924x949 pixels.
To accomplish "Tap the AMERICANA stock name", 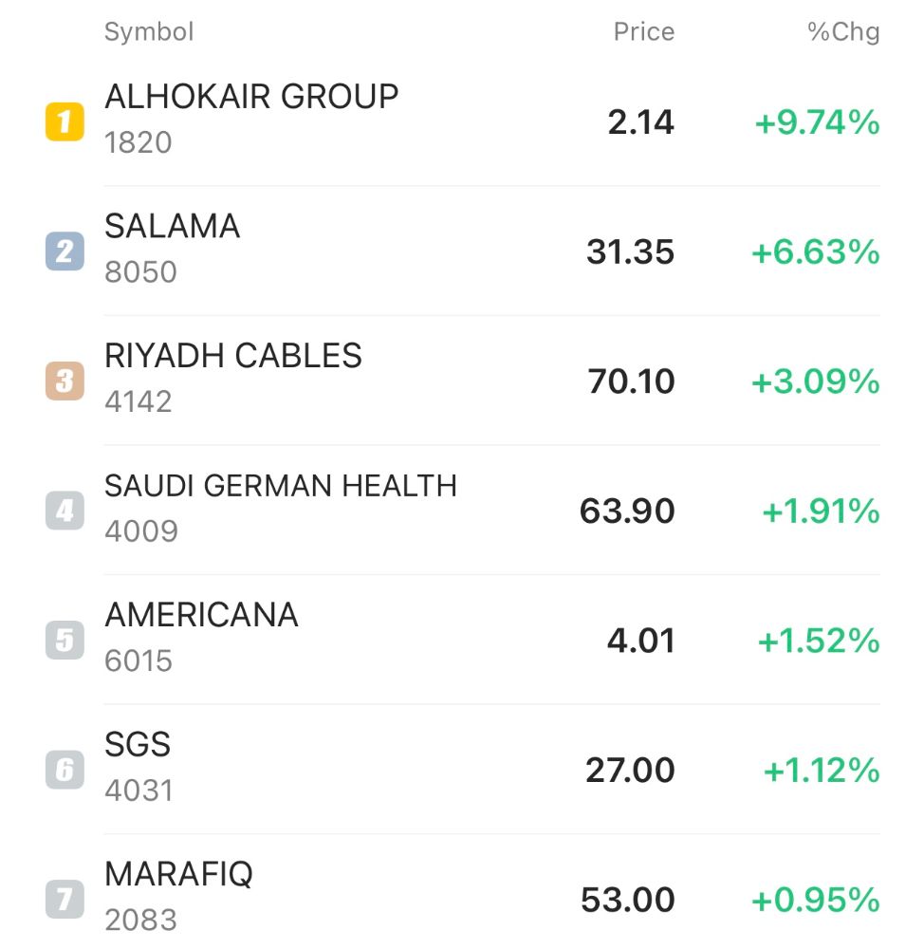I will 201,615.
